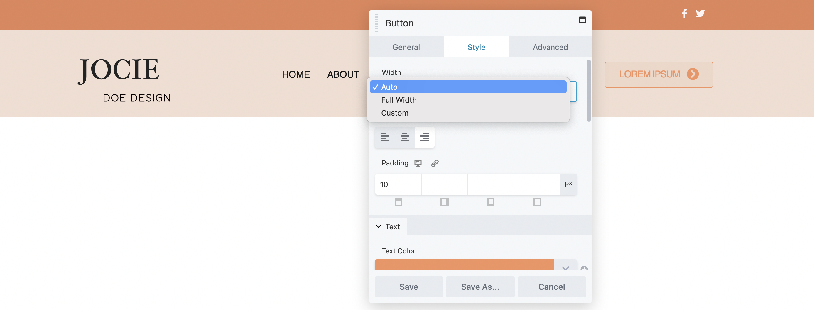Click the orange Text Color swatch
814x310 pixels.
tap(464, 265)
